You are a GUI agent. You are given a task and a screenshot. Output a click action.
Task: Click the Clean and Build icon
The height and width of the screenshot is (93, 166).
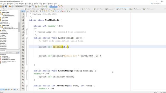pyautogui.click(x=36, y=6)
